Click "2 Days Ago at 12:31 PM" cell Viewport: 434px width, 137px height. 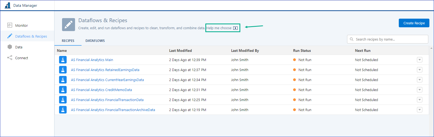tap(187, 90)
